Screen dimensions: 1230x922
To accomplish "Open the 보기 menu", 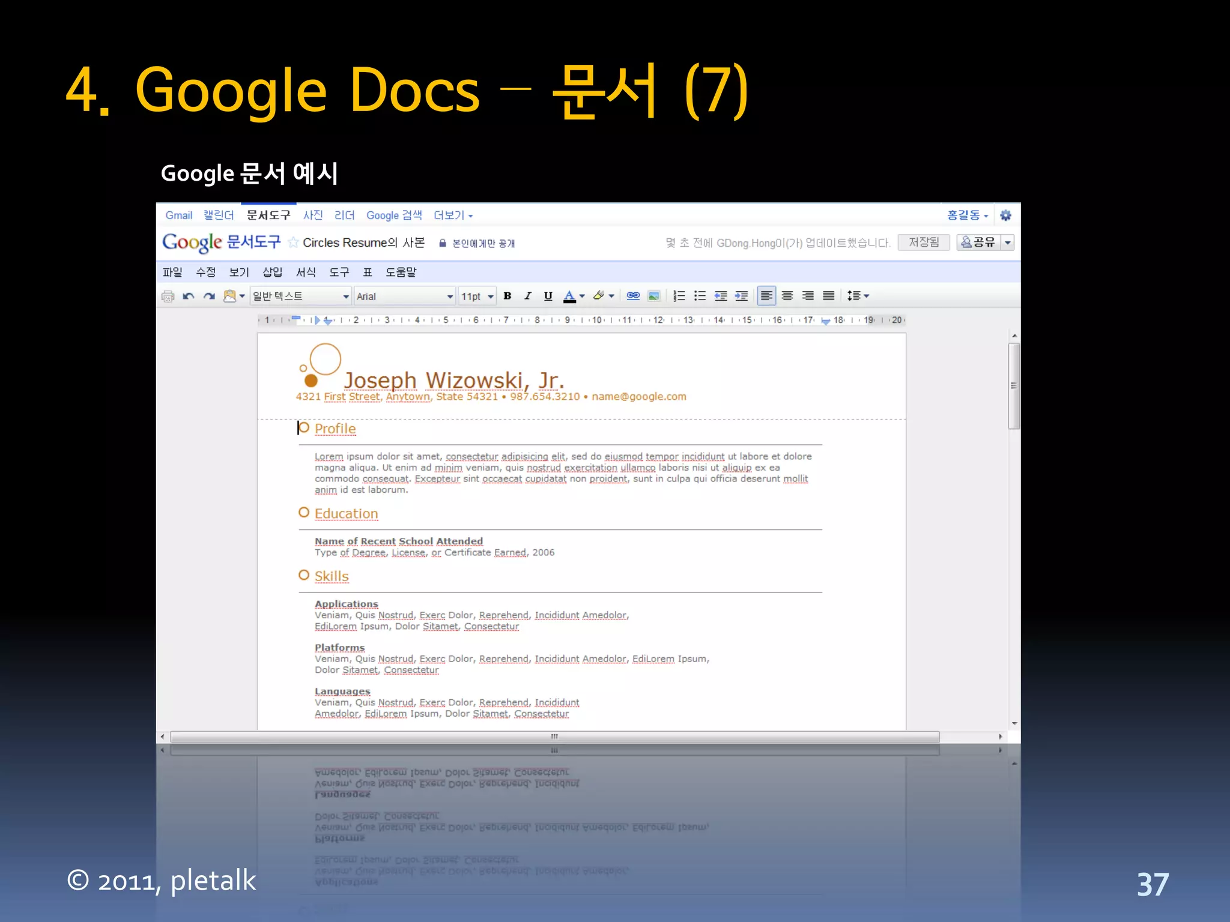I will [239, 272].
